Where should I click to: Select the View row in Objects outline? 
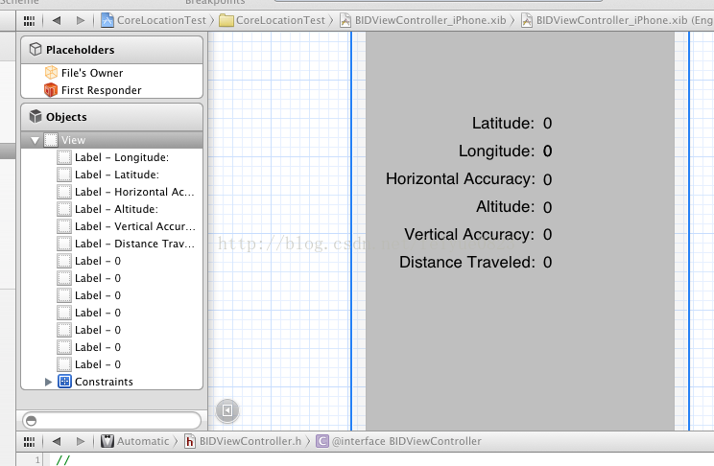[111, 140]
